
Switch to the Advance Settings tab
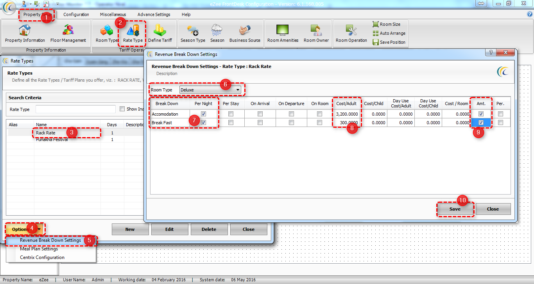pos(154,14)
